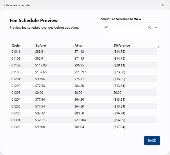Expand the fee schedule dropdown arrow
The height and width of the screenshot is (155, 170).
click(x=156, y=27)
